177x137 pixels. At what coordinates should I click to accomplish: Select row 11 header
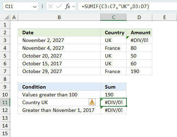point(5,102)
